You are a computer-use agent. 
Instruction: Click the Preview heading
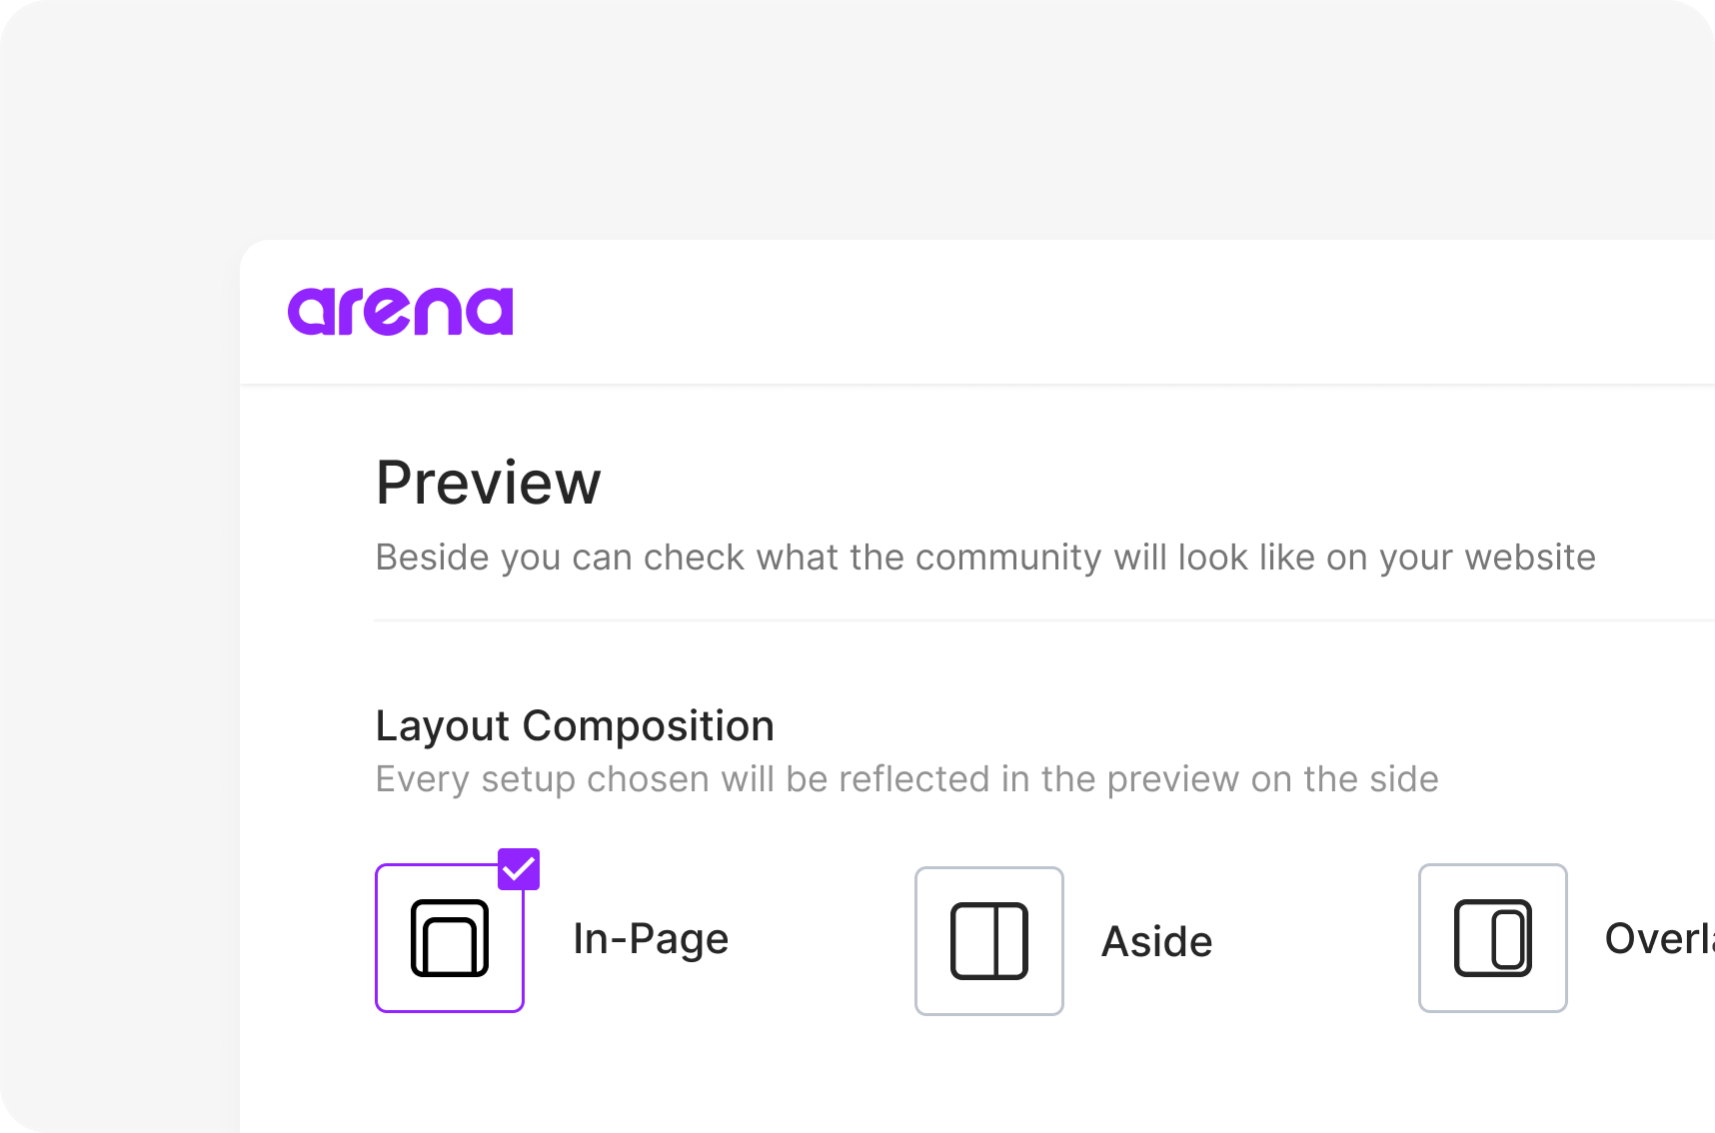(489, 484)
